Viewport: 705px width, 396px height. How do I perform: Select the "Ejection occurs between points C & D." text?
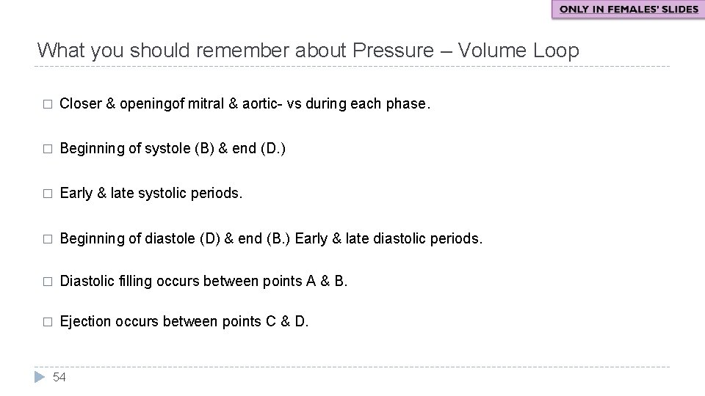(x=184, y=322)
